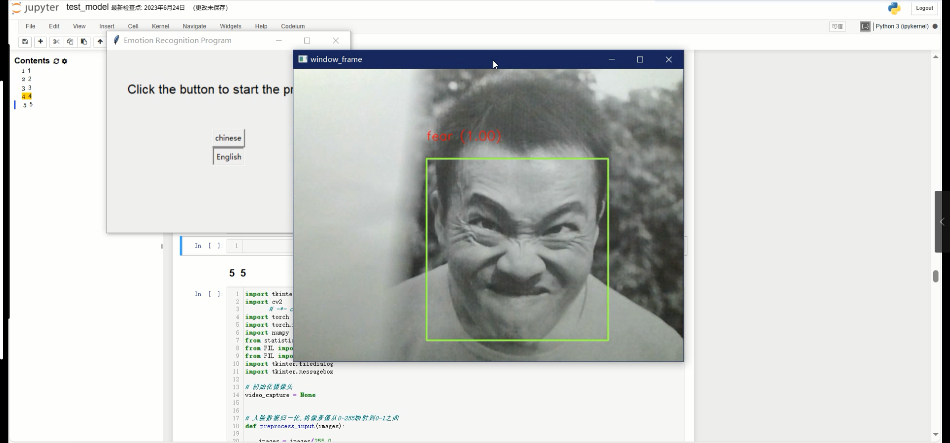Open the Codeium menu
Image resolution: width=950 pixels, height=443 pixels.
pyautogui.click(x=293, y=26)
